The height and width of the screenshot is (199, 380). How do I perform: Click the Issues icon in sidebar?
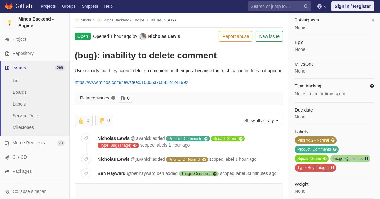[7, 68]
